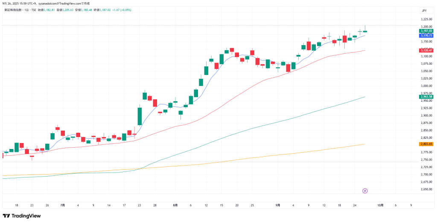Click the purple lightning bolt event icon
The height and width of the screenshot is (223, 437).
click(365, 191)
